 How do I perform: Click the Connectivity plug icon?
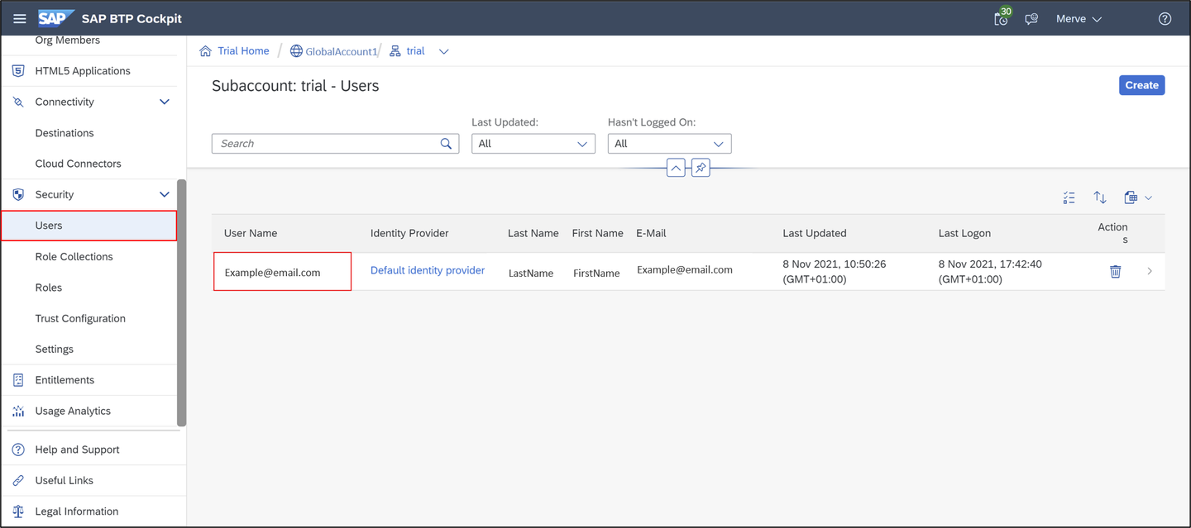pyautogui.click(x=18, y=102)
